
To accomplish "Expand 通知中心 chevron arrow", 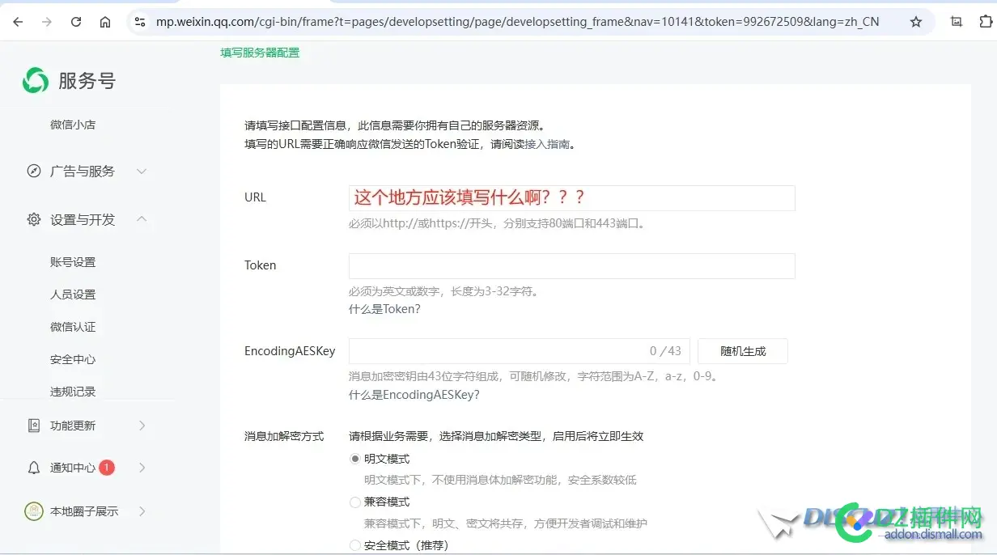I will [142, 468].
